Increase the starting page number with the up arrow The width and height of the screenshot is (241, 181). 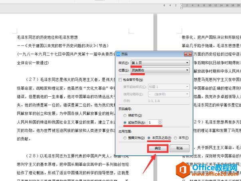[160, 121]
